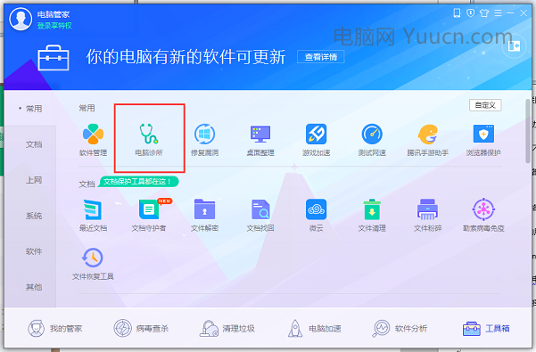The image size is (536, 352).
Task: Open the 桌面整理 desktop organizer
Action: tap(260, 140)
